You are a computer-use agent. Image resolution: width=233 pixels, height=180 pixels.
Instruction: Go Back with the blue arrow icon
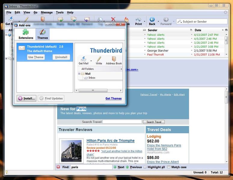coord(152,19)
